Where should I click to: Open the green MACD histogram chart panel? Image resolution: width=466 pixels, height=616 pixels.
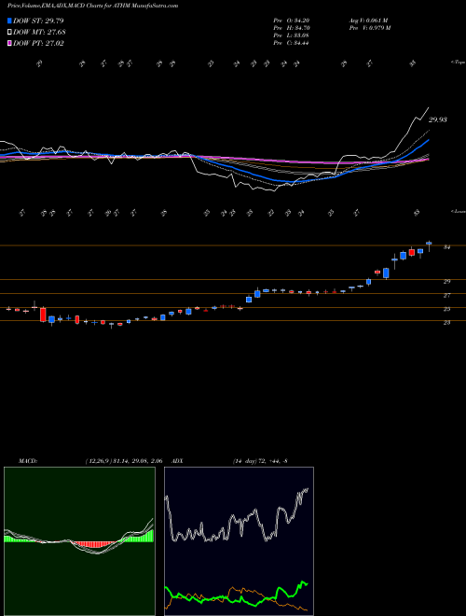click(x=79, y=541)
